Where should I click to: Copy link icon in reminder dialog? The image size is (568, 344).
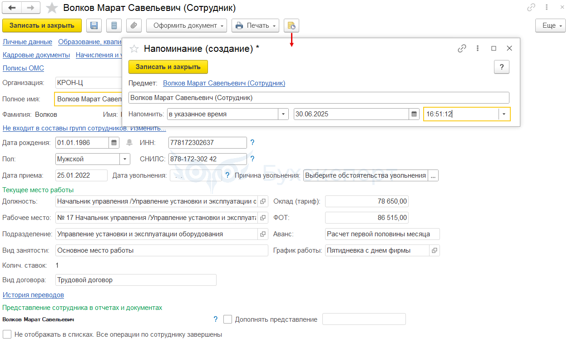[462, 49]
